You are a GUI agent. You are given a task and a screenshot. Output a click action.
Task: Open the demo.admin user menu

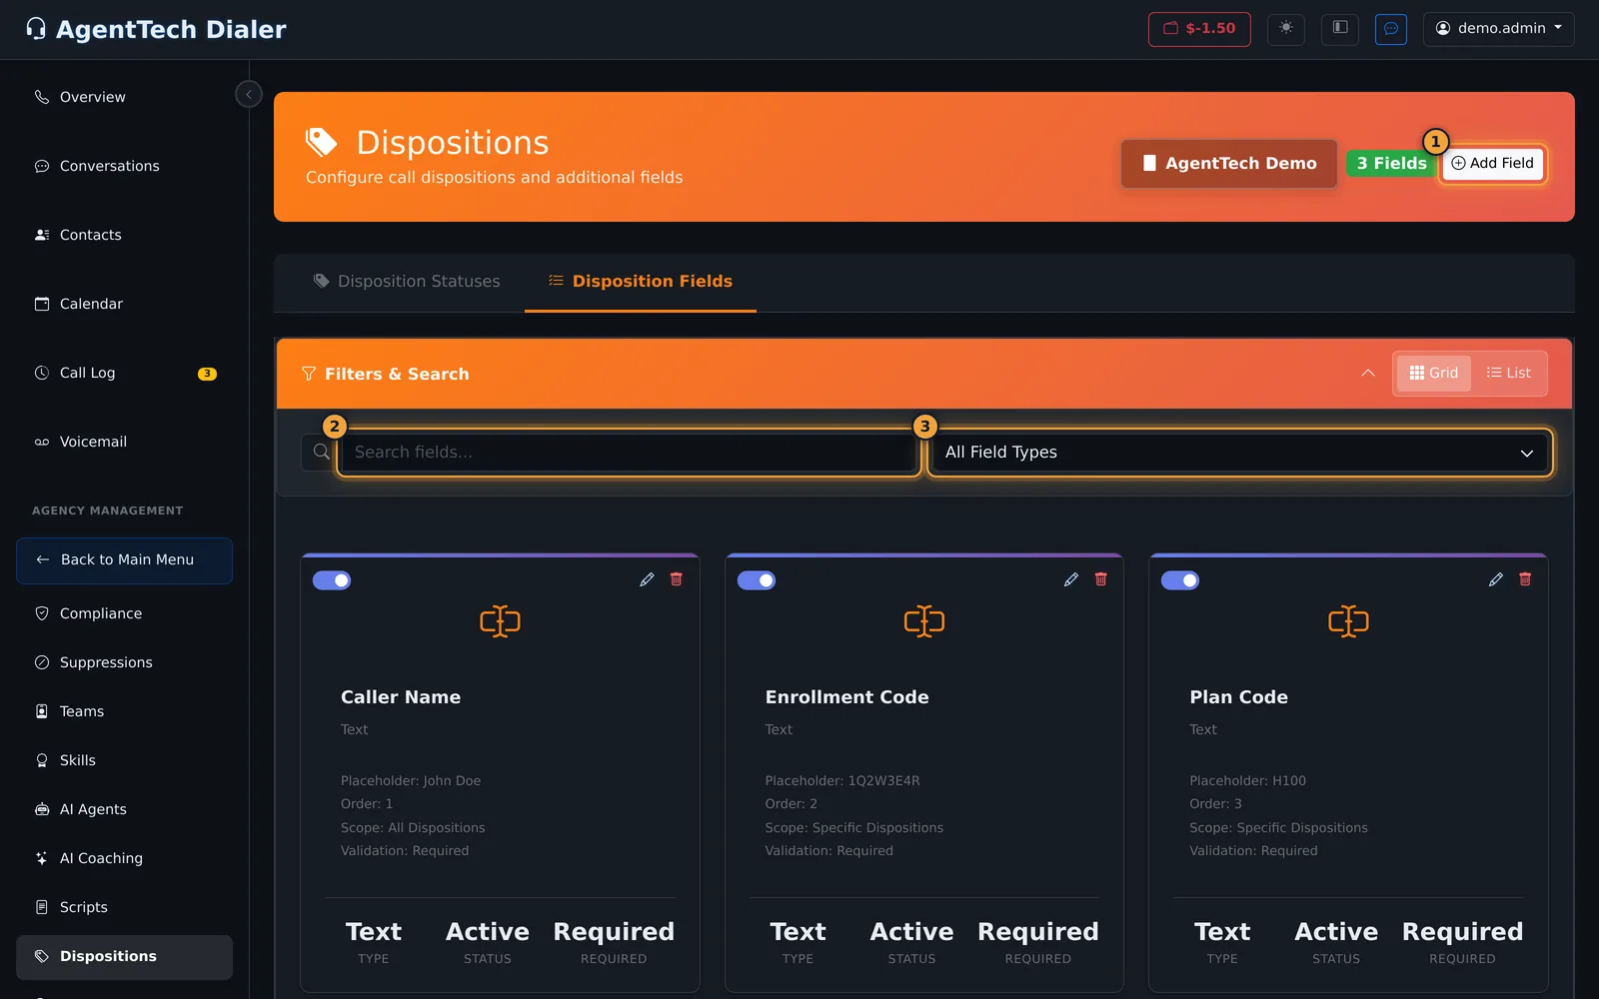click(1498, 28)
